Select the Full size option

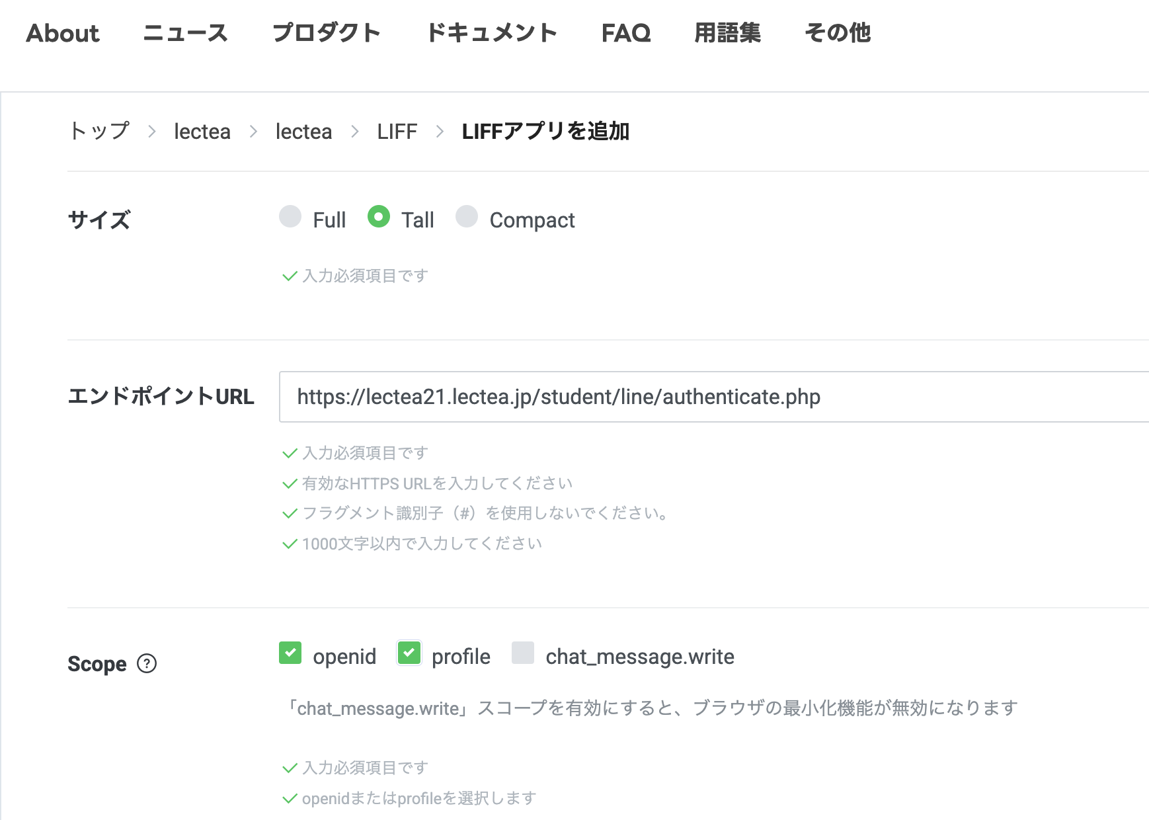click(x=290, y=218)
